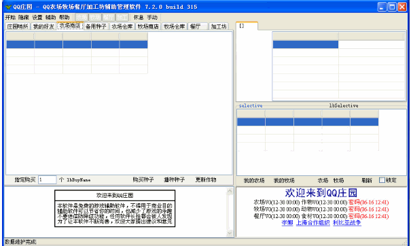
Task: Select the highlighted row in upper right table
Action: coord(306,44)
